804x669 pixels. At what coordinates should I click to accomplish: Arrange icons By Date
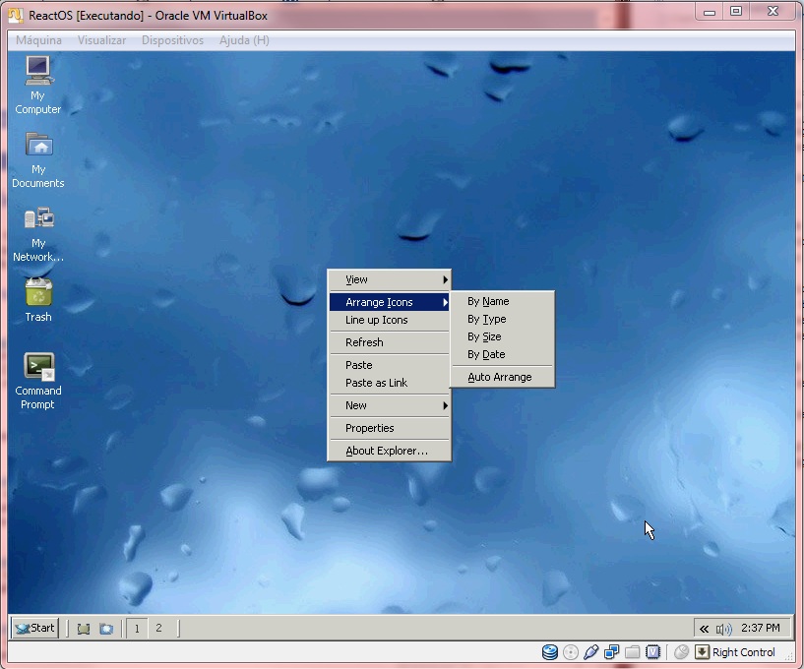coord(503,355)
